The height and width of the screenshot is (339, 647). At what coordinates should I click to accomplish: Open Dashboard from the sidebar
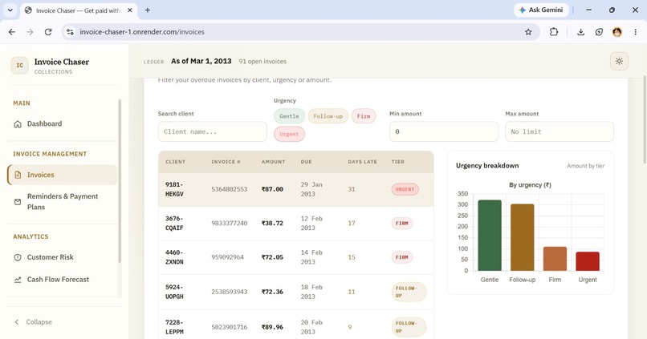[x=62, y=124]
